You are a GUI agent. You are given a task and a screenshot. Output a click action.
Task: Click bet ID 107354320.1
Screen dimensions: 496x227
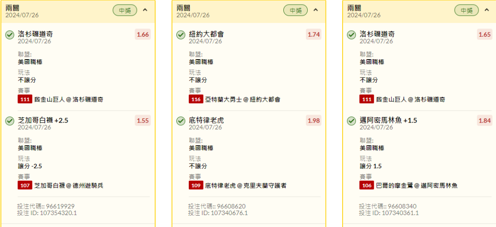(58, 213)
